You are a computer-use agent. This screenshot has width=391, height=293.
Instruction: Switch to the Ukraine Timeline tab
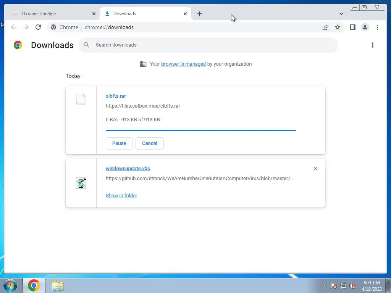coord(52,14)
